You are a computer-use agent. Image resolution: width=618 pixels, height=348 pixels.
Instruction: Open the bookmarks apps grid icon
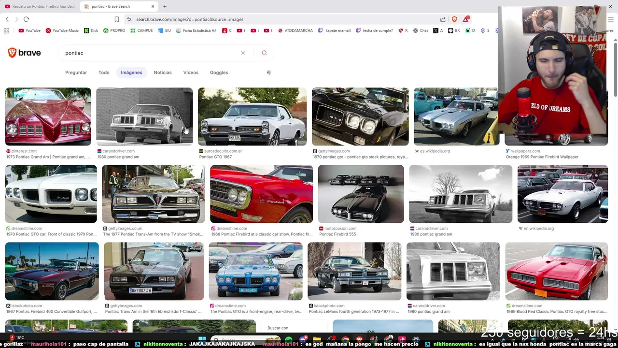click(x=6, y=30)
